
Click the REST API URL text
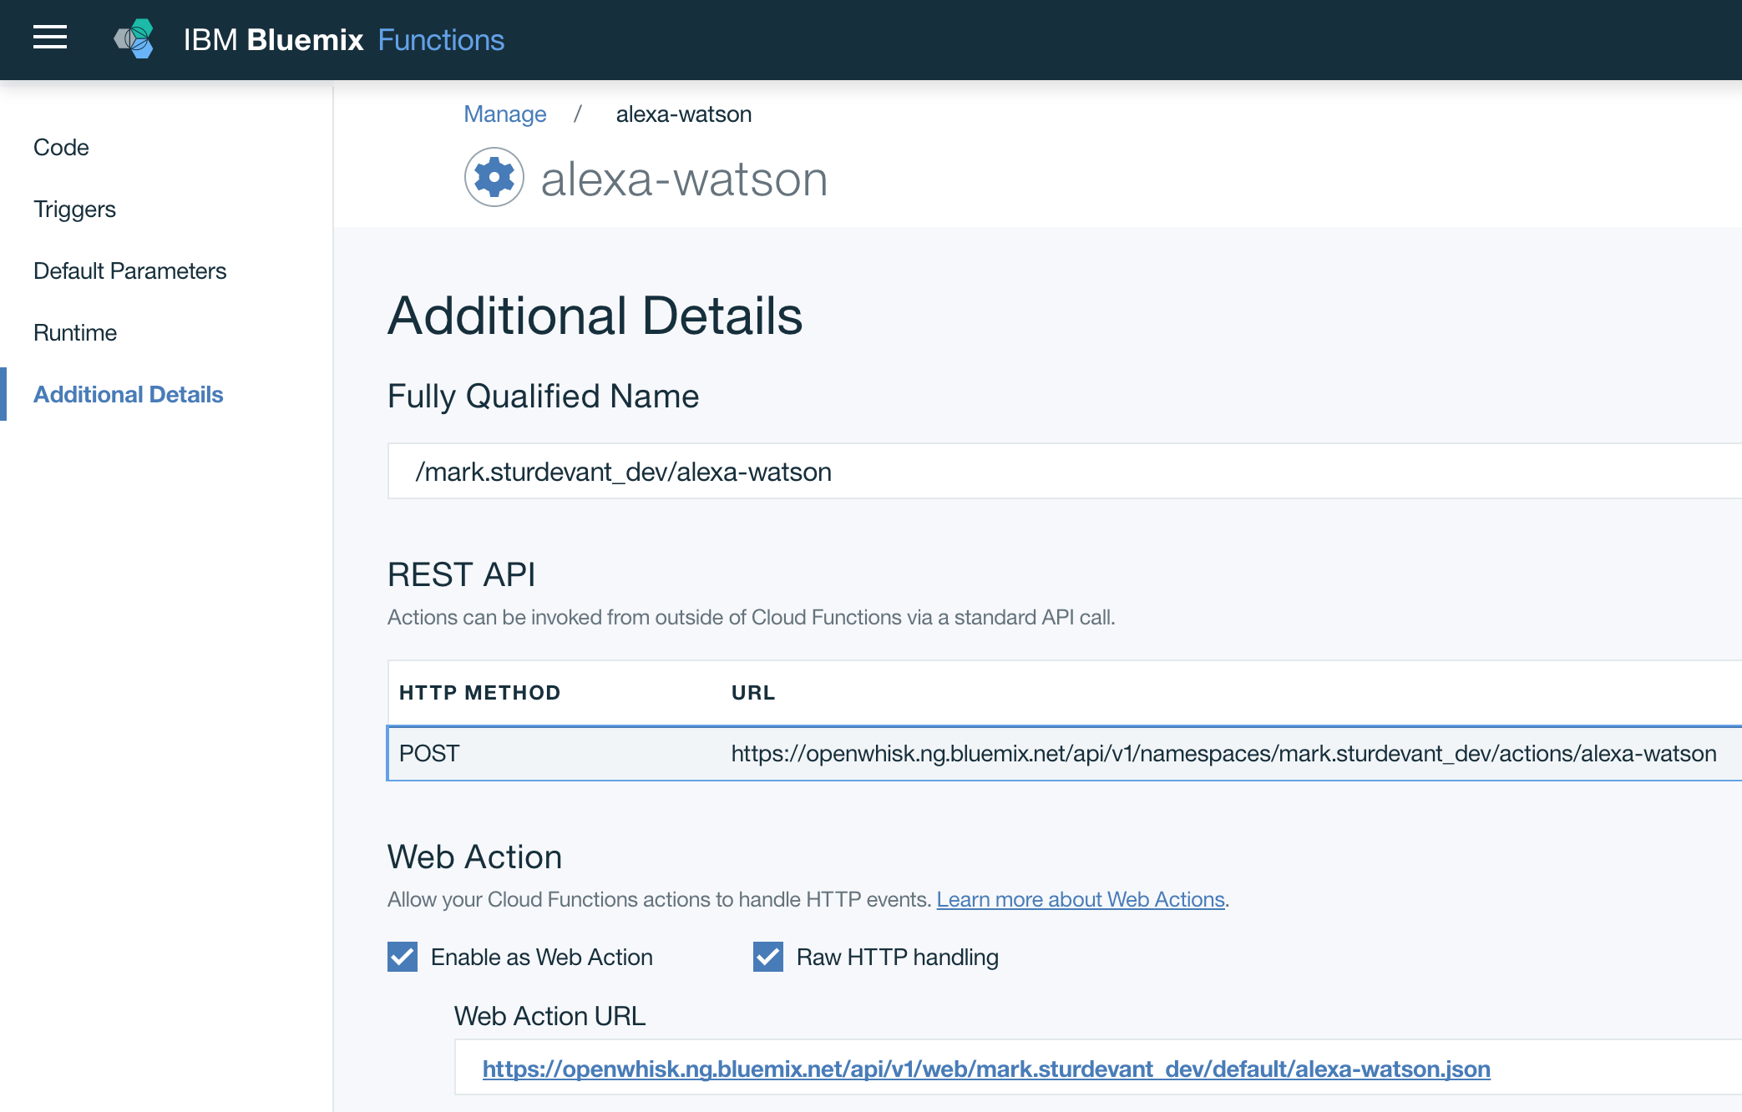[x=1223, y=754]
